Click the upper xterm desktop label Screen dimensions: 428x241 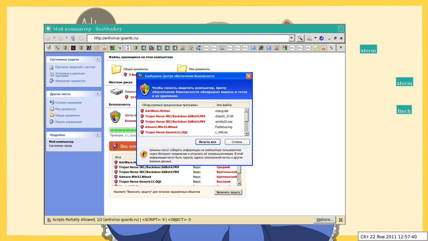coord(368,49)
